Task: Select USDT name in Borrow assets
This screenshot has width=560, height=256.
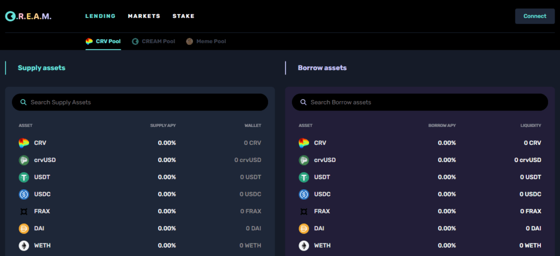Action: 322,177
